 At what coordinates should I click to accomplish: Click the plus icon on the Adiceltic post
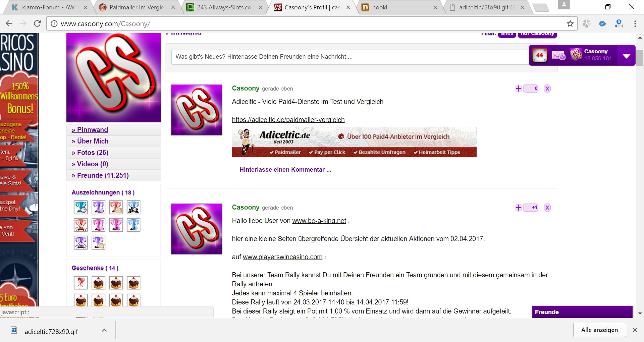518,89
